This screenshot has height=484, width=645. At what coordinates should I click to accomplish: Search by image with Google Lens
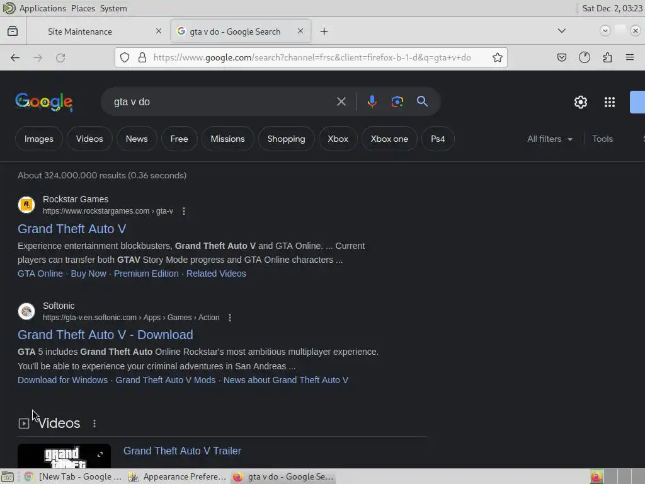[x=397, y=101]
